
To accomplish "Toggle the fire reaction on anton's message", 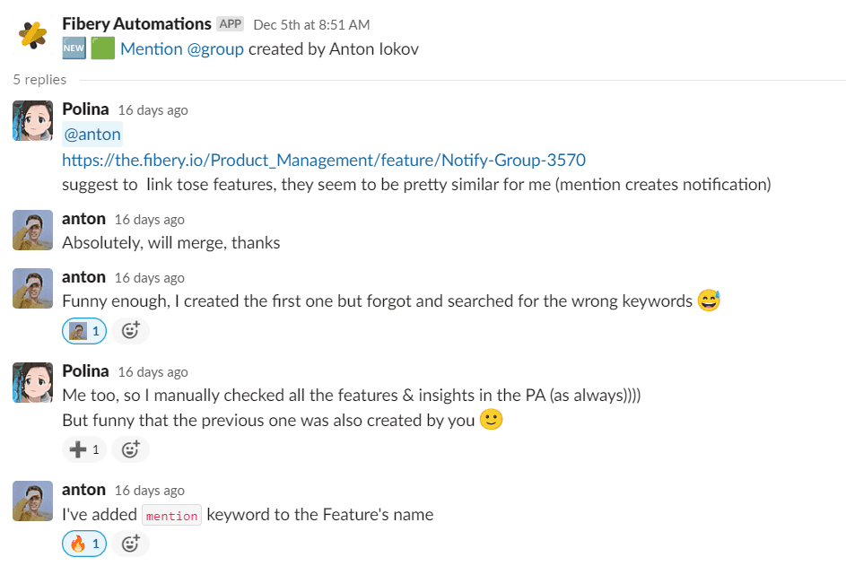I will pyautogui.click(x=84, y=543).
